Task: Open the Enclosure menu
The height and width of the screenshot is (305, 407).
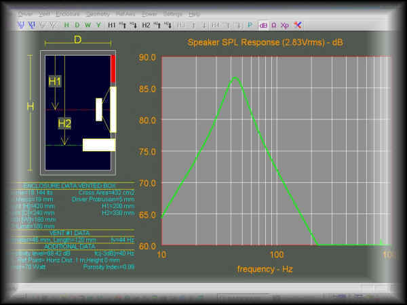Action: (69, 14)
